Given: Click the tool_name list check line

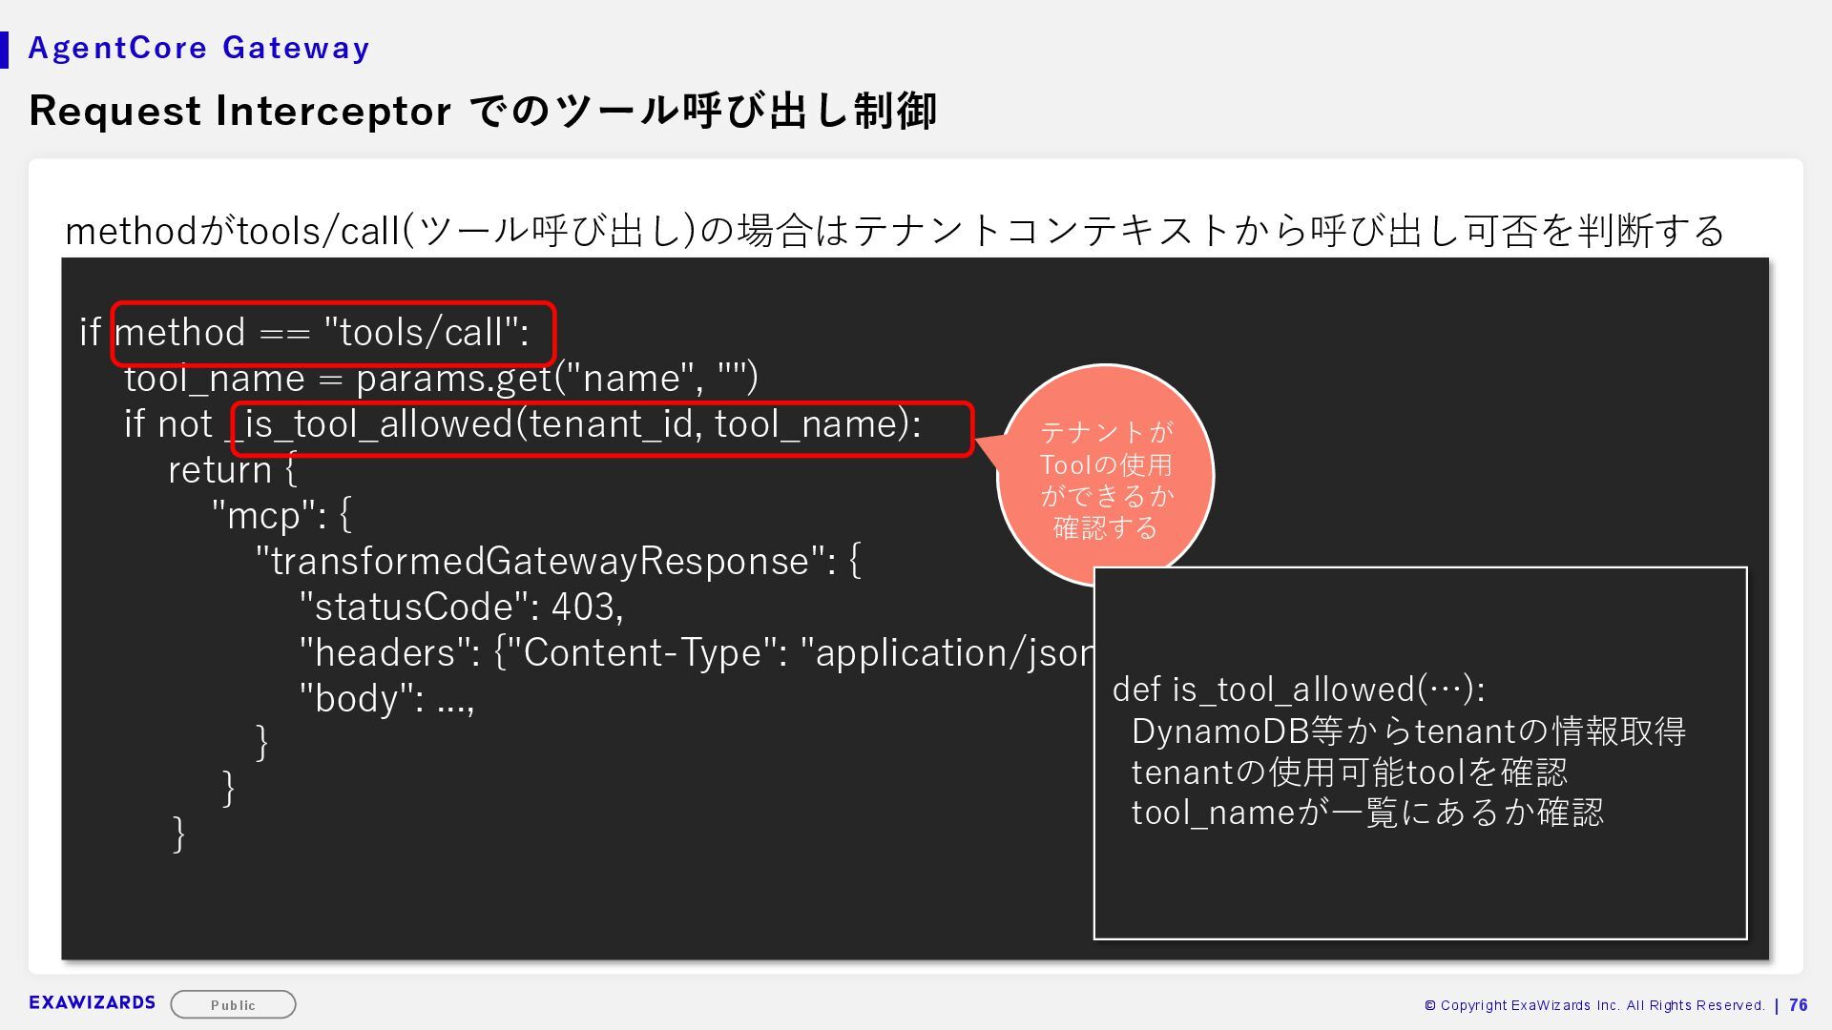Looking at the screenshot, I should pos(1366,813).
